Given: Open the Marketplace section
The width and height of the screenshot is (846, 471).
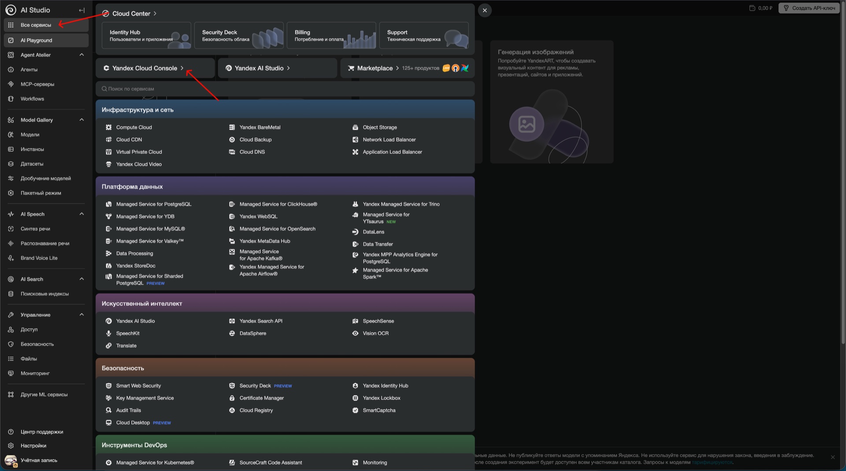Looking at the screenshot, I should [x=375, y=68].
